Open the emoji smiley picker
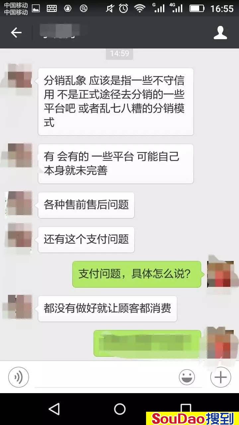 [187, 377]
